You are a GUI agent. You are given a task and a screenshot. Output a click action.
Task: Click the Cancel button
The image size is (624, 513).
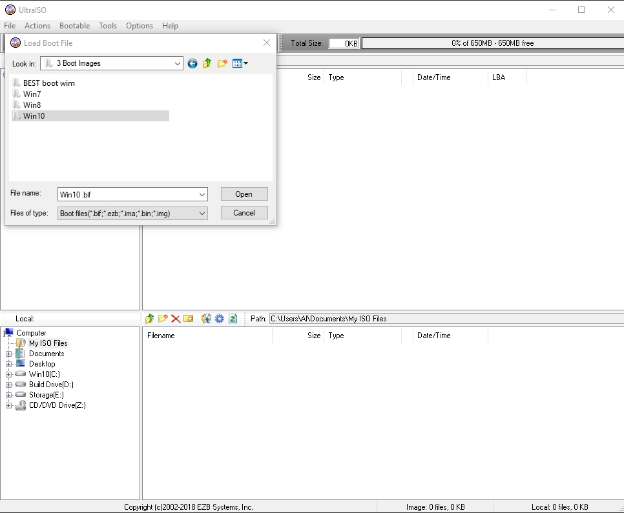click(x=244, y=213)
